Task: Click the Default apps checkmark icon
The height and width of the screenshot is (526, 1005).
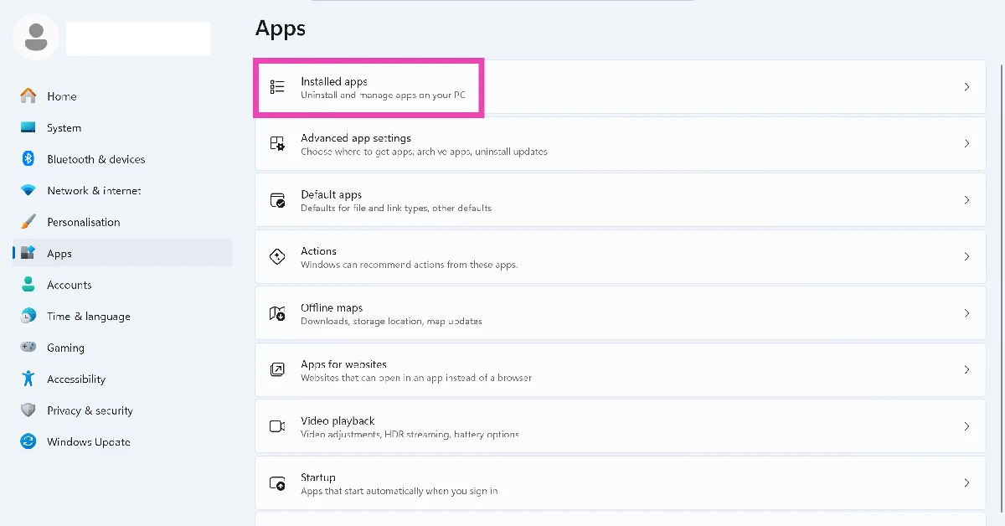Action: pos(277,200)
